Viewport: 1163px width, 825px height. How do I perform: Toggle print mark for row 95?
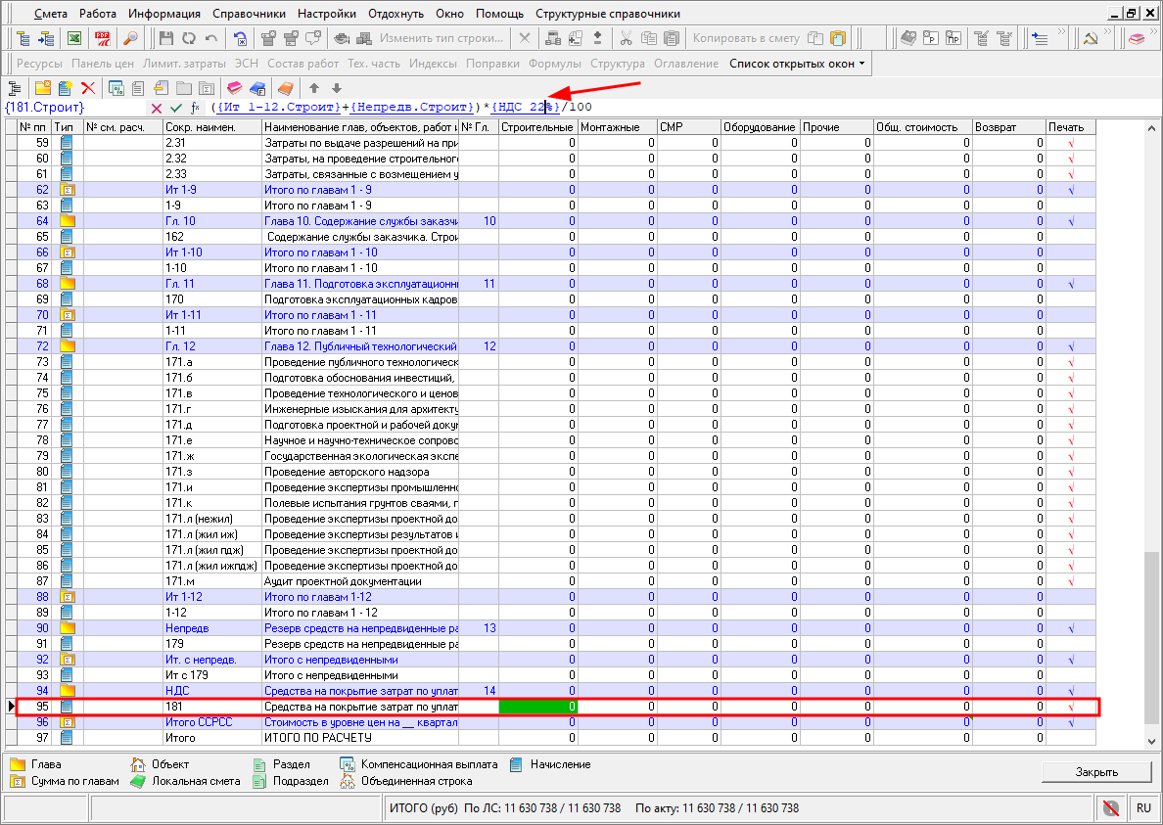click(1071, 707)
